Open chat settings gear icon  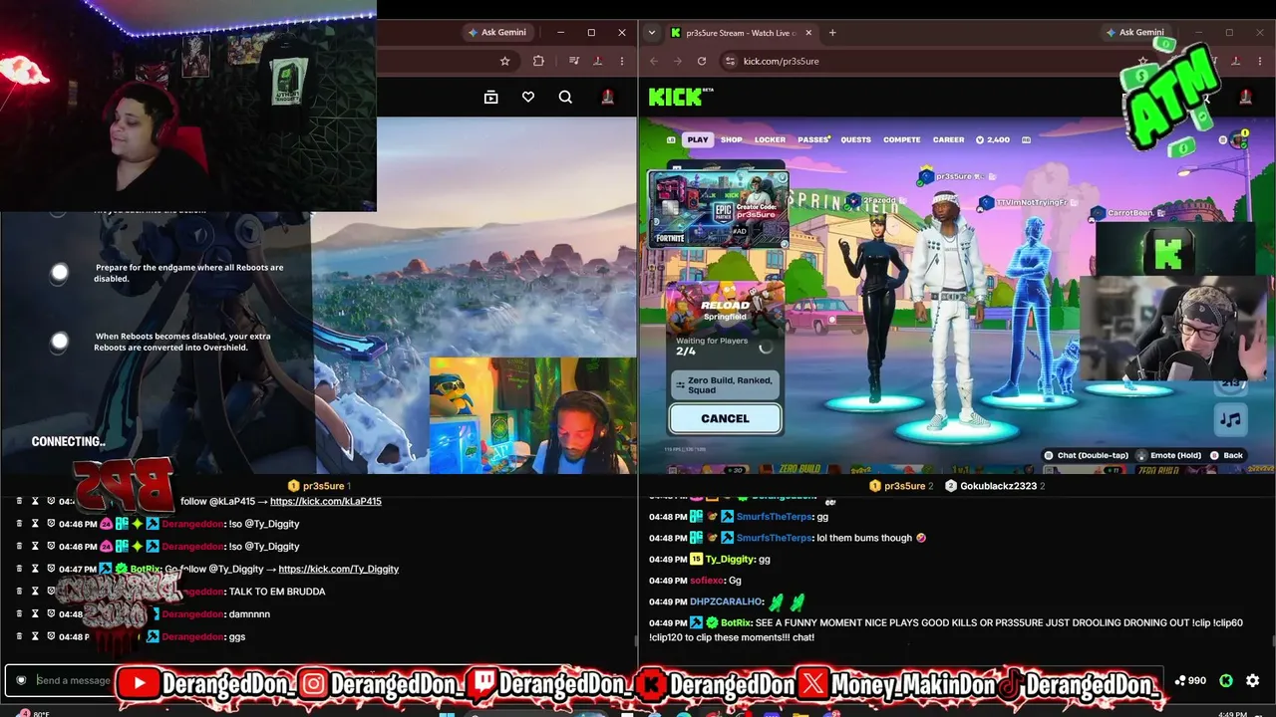1253,680
